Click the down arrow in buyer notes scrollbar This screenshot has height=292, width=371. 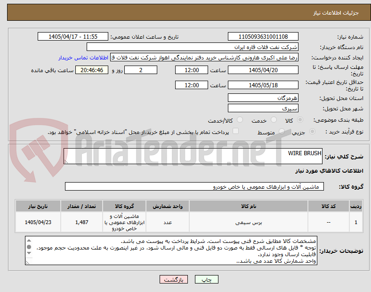click(29, 253)
